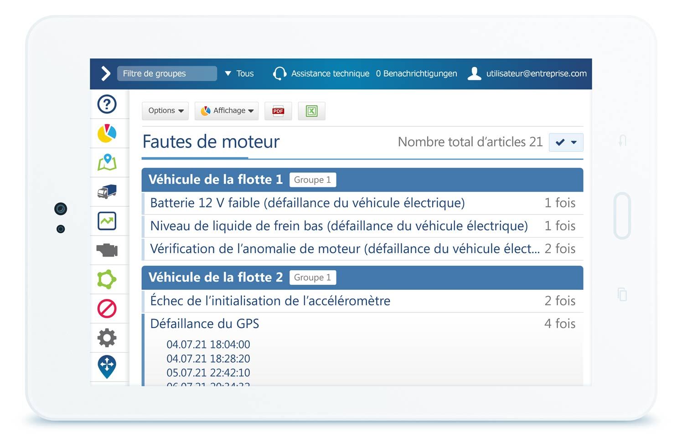Click Groupe 1 tag on flotte 1

313,180
